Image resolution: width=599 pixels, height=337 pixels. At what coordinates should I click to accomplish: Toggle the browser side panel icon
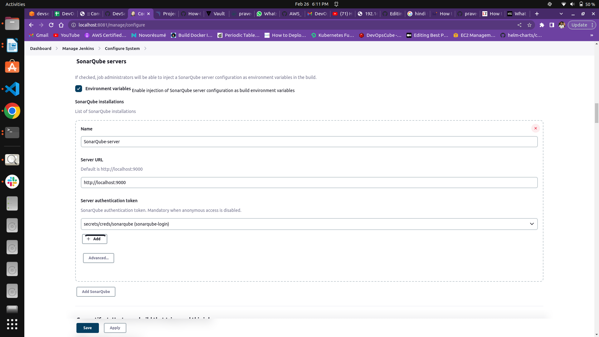pos(552,25)
